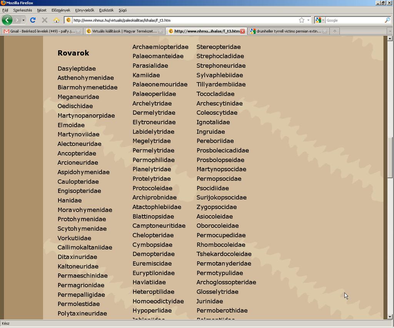Image resolution: width=394 pixels, height=328 pixels.
Task: Click the Kamiidae entry
Action: (x=146, y=75)
